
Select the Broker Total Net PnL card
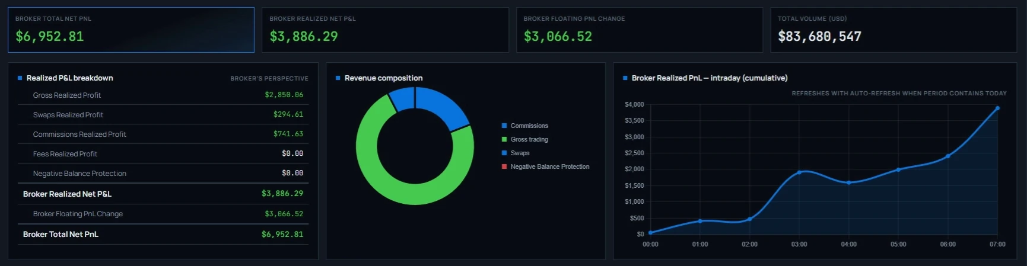coord(131,30)
